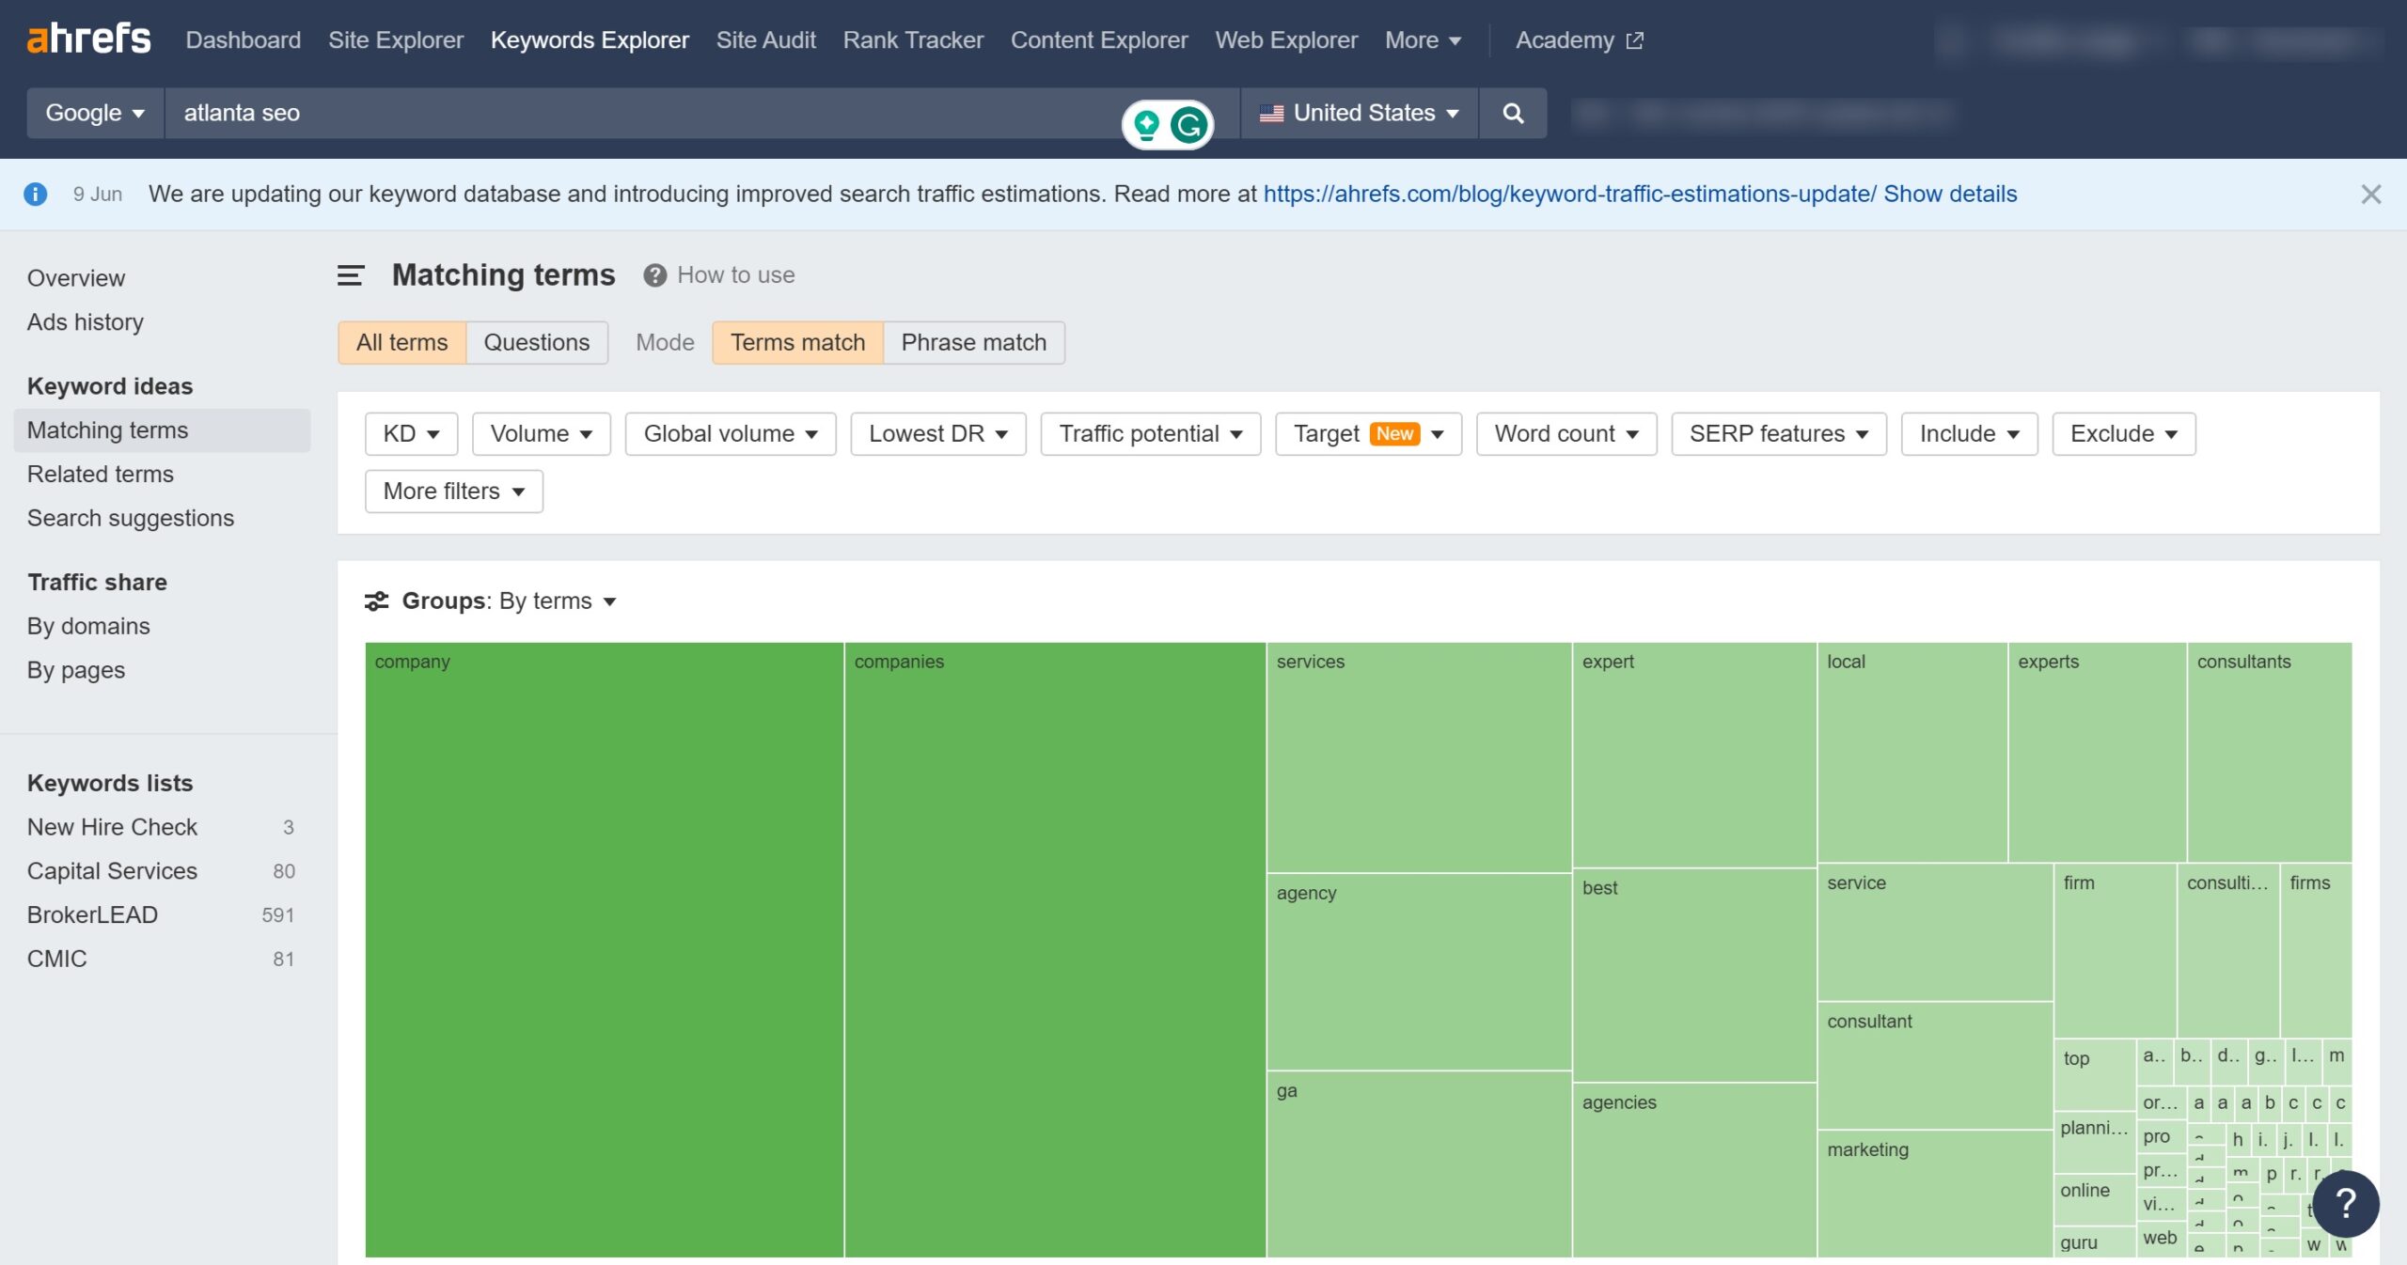Click the Rank Tracker navigation icon
This screenshot has width=2407, height=1265.
pyautogui.click(x=912, y=39)
